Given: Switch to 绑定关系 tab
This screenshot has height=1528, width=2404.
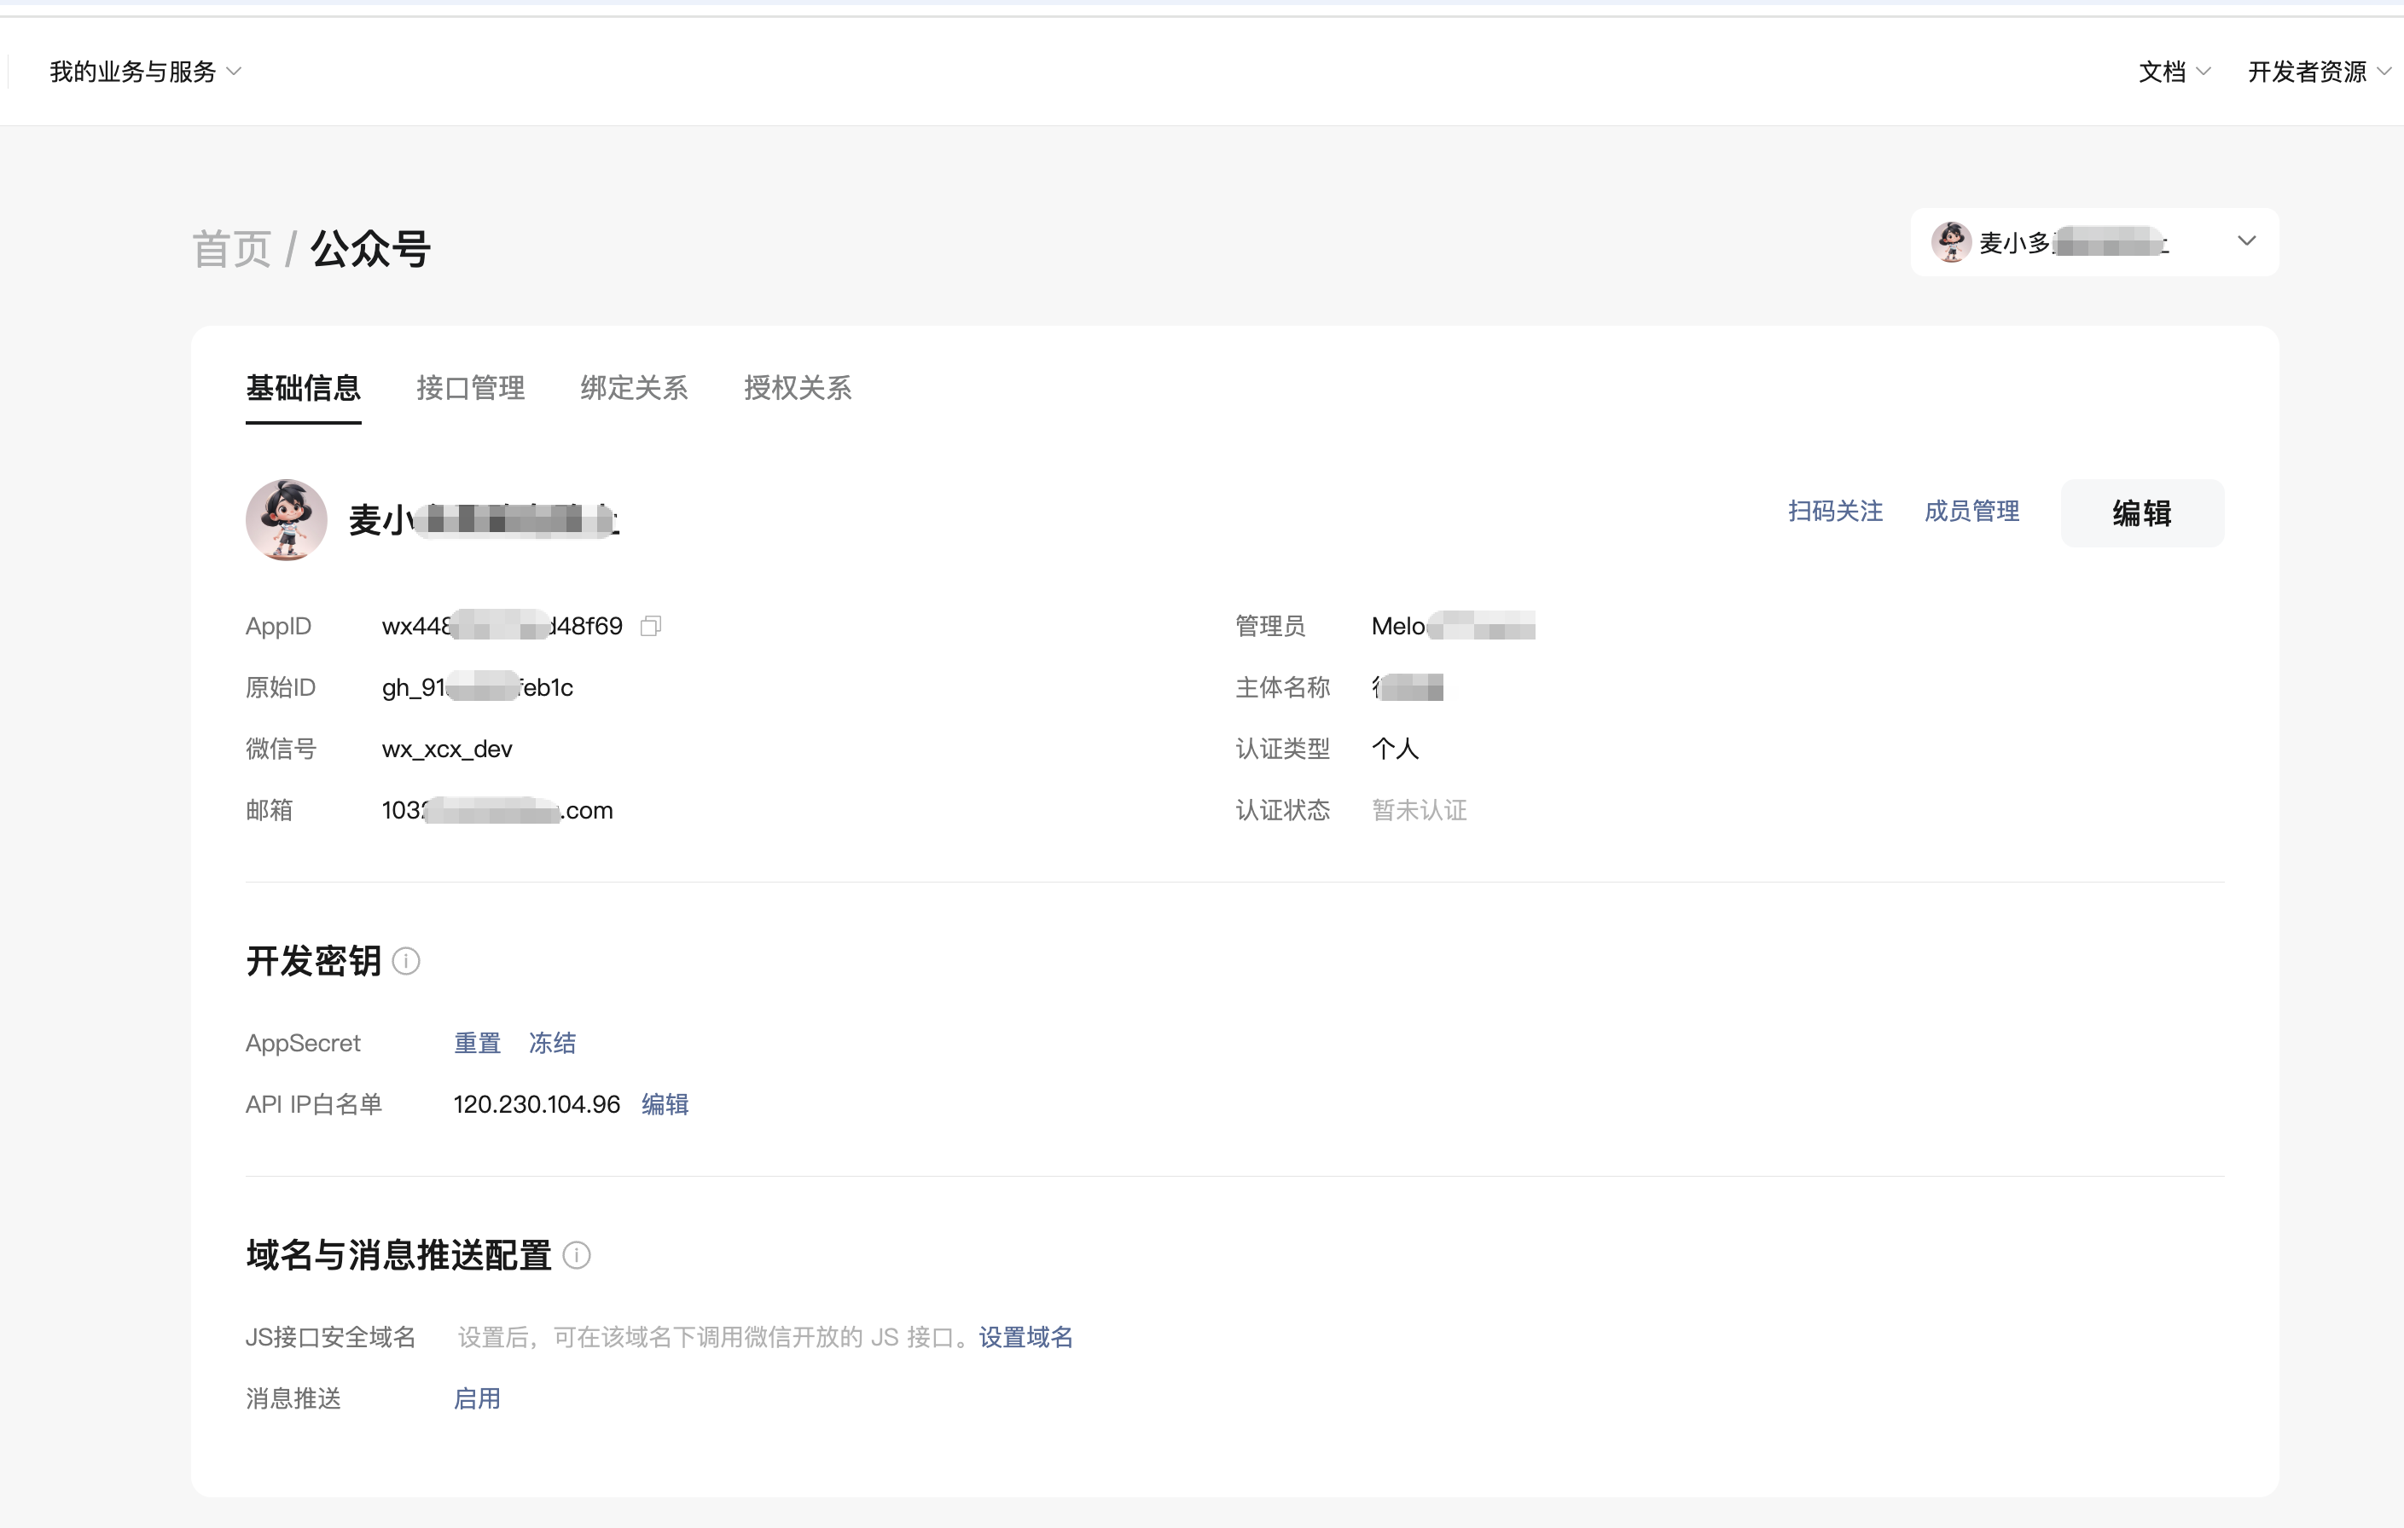Looking at the screenshot, I should [634, 388].
